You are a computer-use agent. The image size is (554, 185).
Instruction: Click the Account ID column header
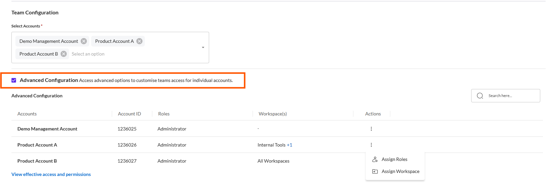[x=129, y=114]
